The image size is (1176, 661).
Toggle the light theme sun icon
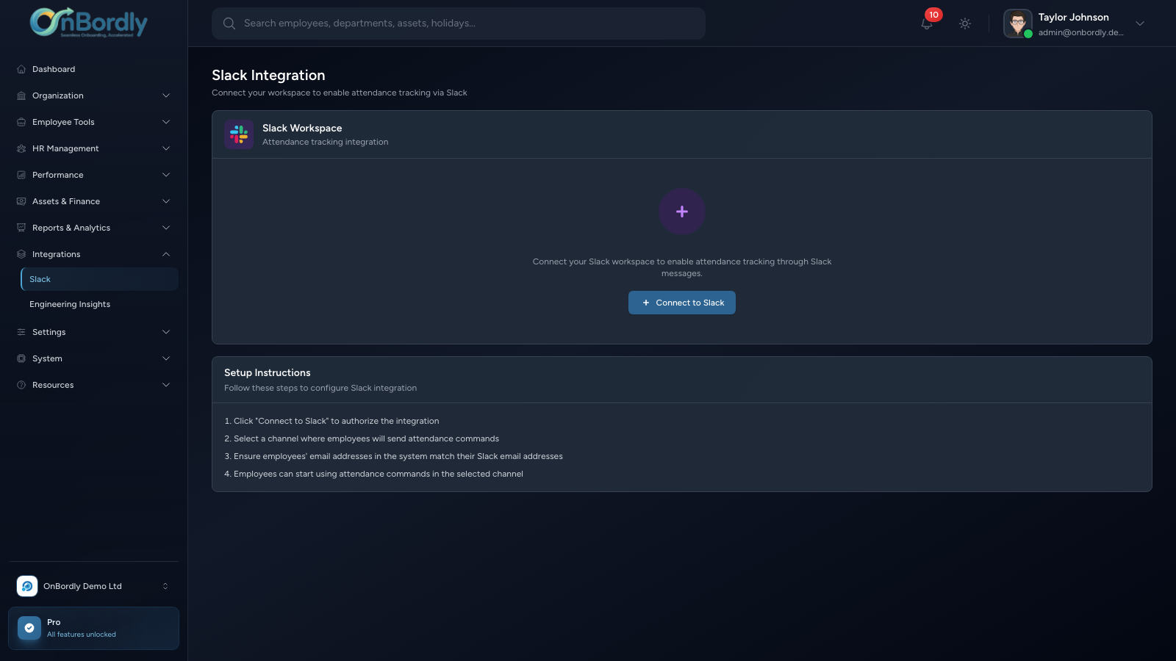click(965, 24)
